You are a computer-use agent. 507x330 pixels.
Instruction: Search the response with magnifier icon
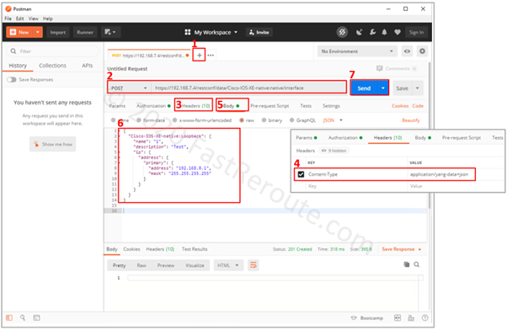point(417,264)
